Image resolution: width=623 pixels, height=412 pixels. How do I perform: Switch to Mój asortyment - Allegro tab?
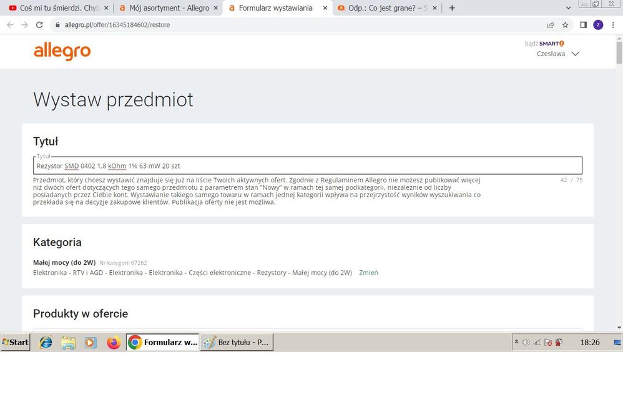pos(168,8)
